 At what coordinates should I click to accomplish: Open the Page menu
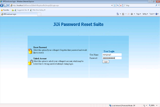139,14
